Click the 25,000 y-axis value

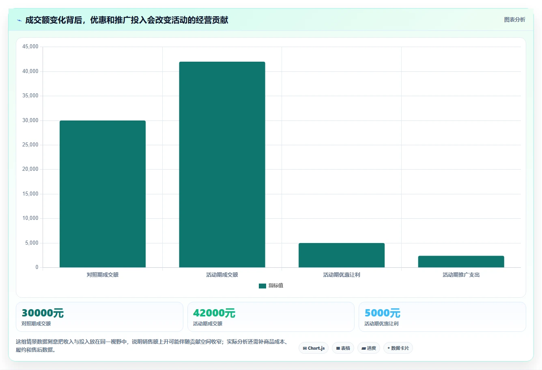click(30, 145)
